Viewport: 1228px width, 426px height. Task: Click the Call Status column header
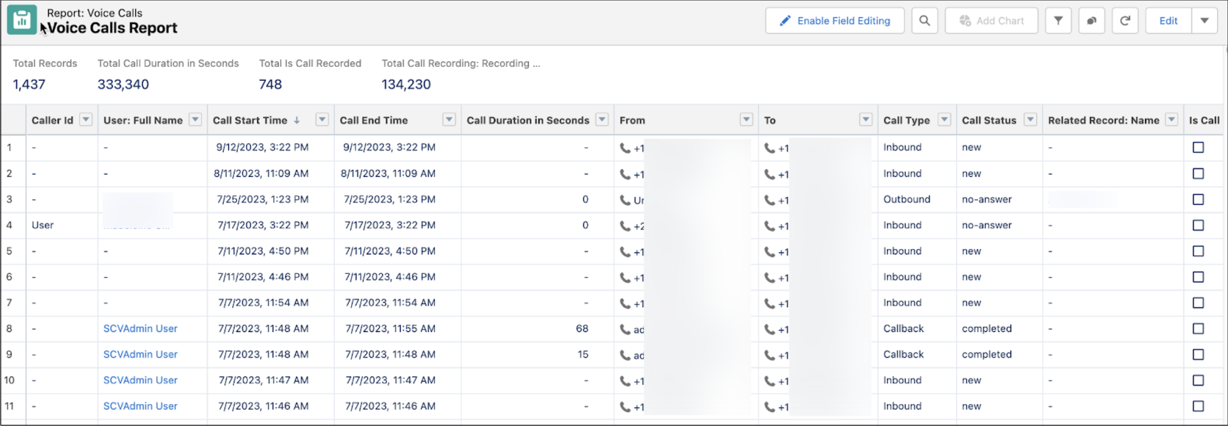[989, 120]
